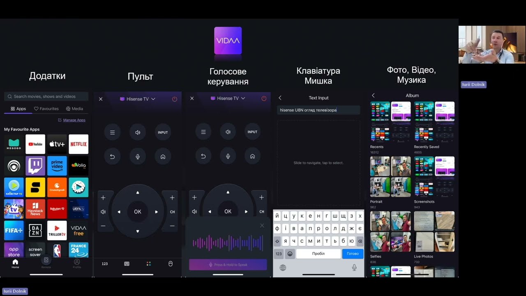
Task: Open the app store tile
Action: click(x=14, y=250)
